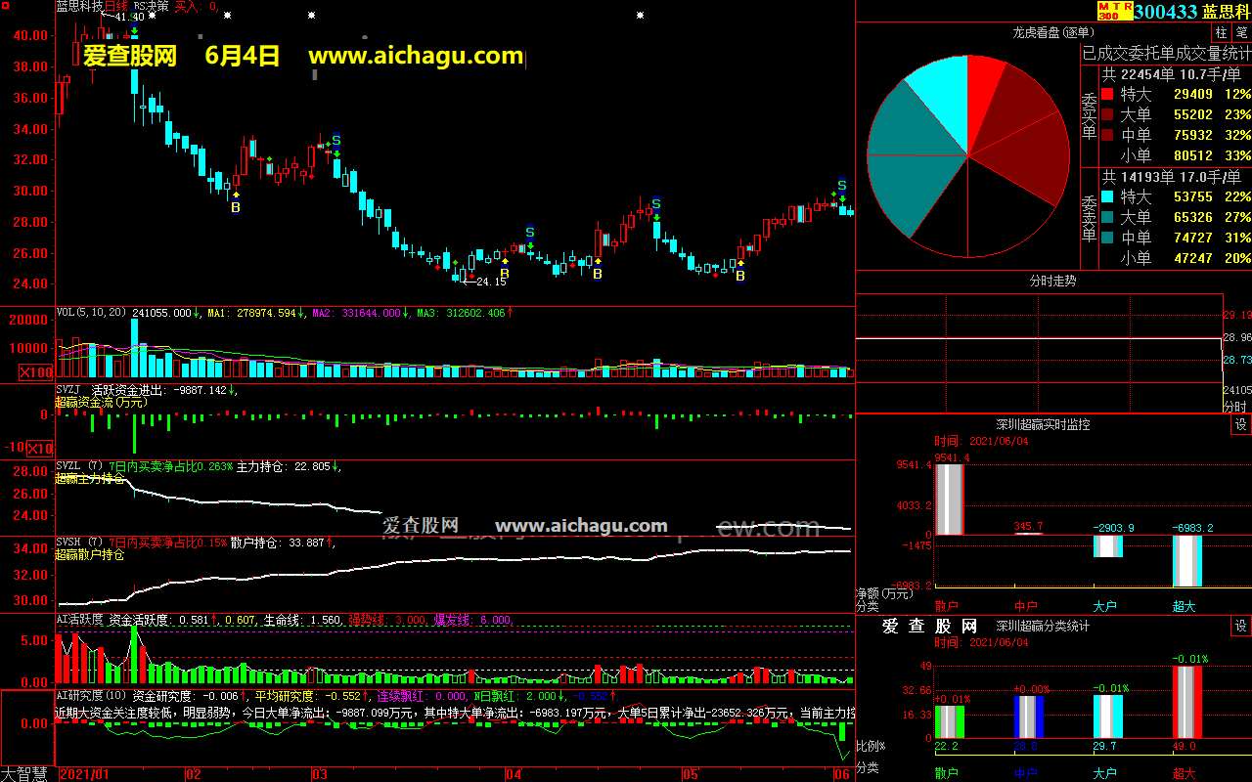
Task: Switch to 柱 bar display mode
Action: pos(1222,32)
